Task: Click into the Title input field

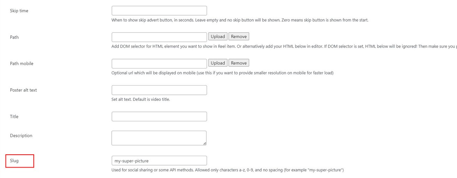Action: [x=159, y=116]
